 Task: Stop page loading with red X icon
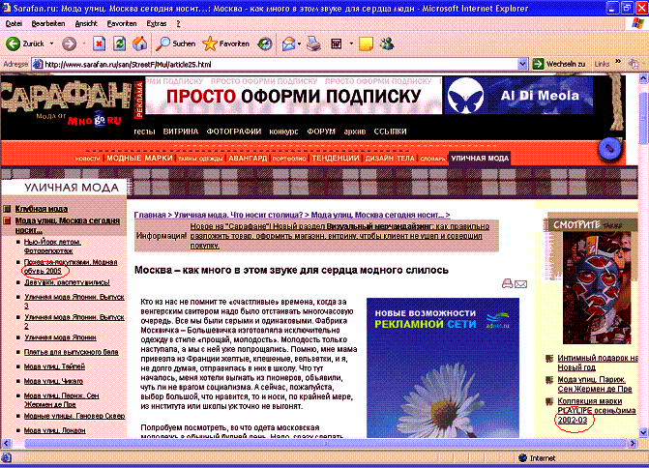99,44
